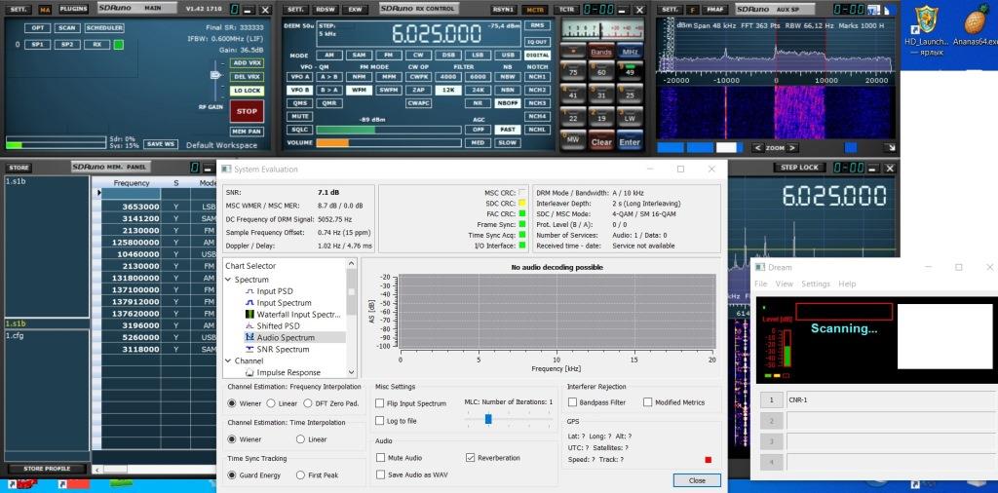Check Mute Audio option
Screen dimensions: 998x493
(381, 457)
